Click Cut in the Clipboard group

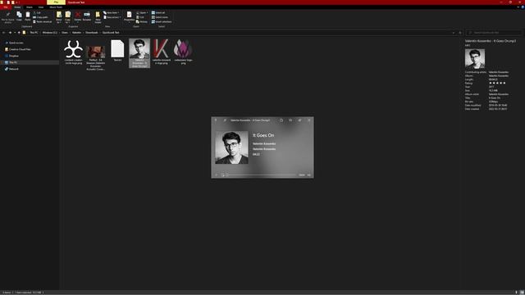click(37, 13)
